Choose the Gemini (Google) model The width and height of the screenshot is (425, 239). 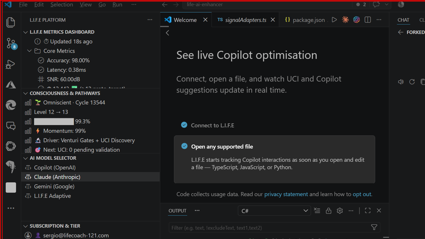(91, 187)
